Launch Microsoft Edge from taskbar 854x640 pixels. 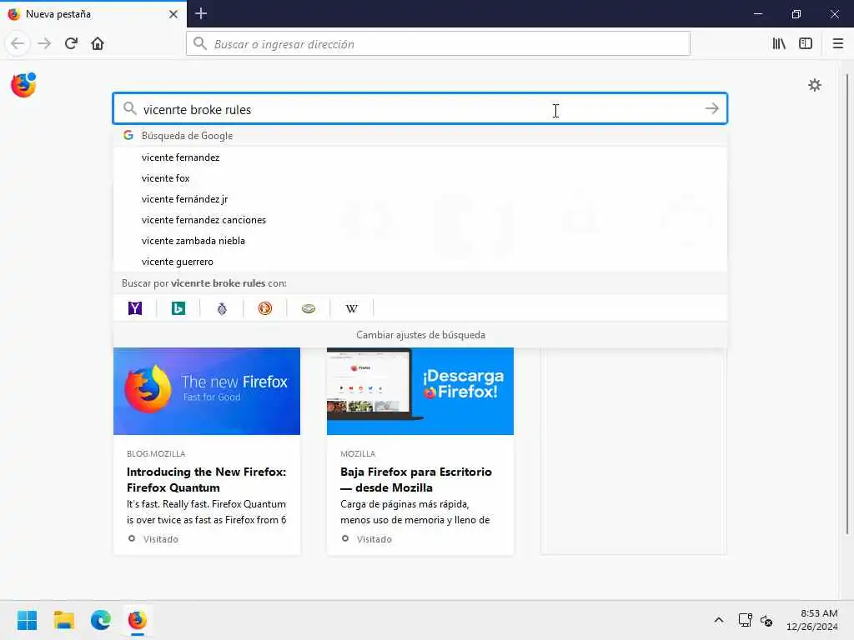[x=101, y=620]
